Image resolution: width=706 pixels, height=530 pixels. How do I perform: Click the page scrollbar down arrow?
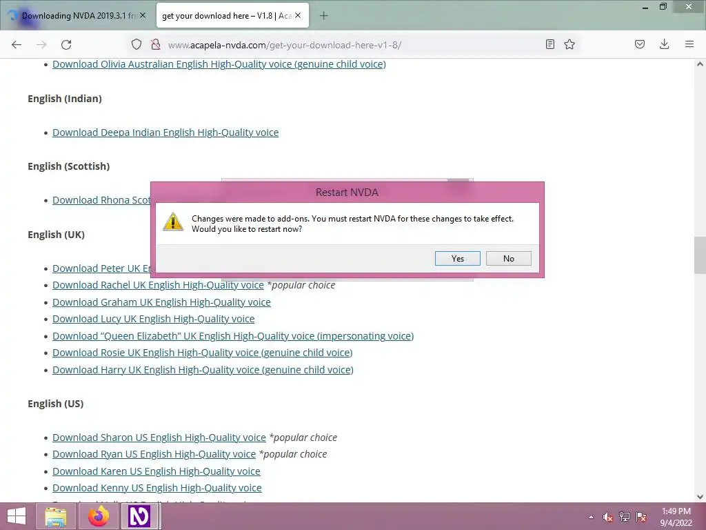(x=700, y=497)
